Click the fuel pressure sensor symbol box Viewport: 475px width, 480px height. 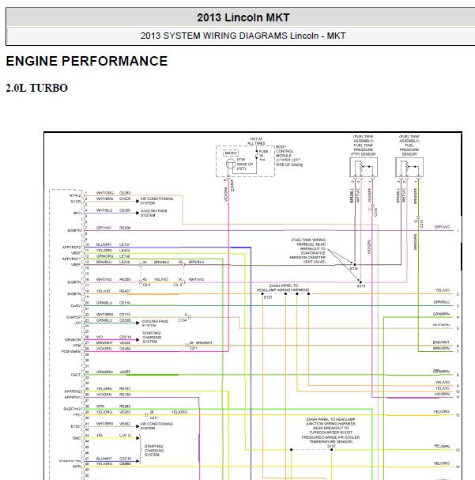(x=409, y=167)
